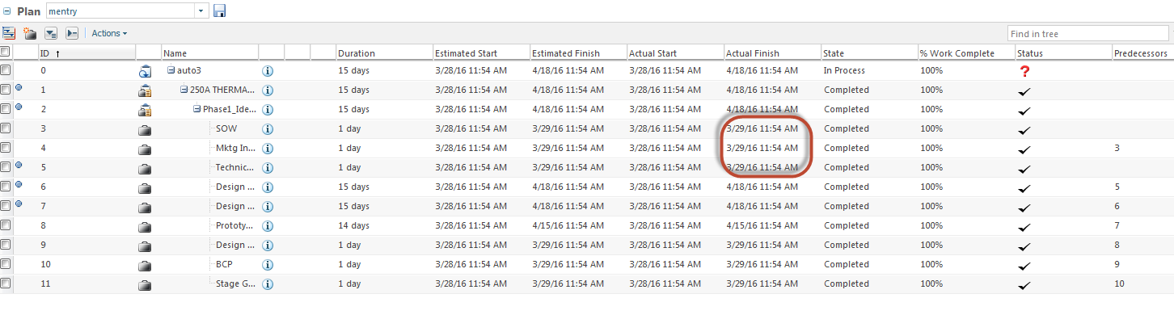Check the checkbox for row ID 3
The width and height of the screenshot is (1174, 315).
click(x=6, y=128)
